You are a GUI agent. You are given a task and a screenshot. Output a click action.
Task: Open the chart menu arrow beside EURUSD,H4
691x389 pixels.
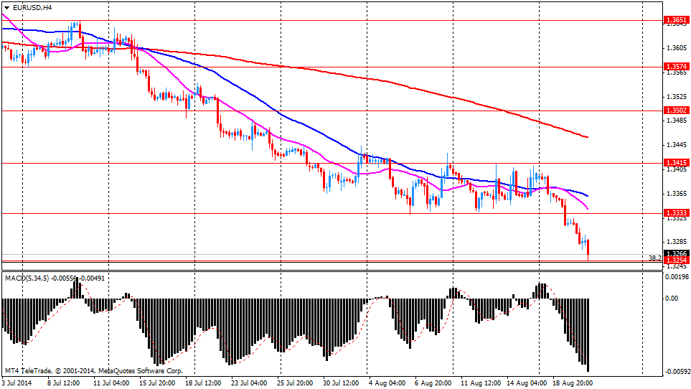coord(7,7)
